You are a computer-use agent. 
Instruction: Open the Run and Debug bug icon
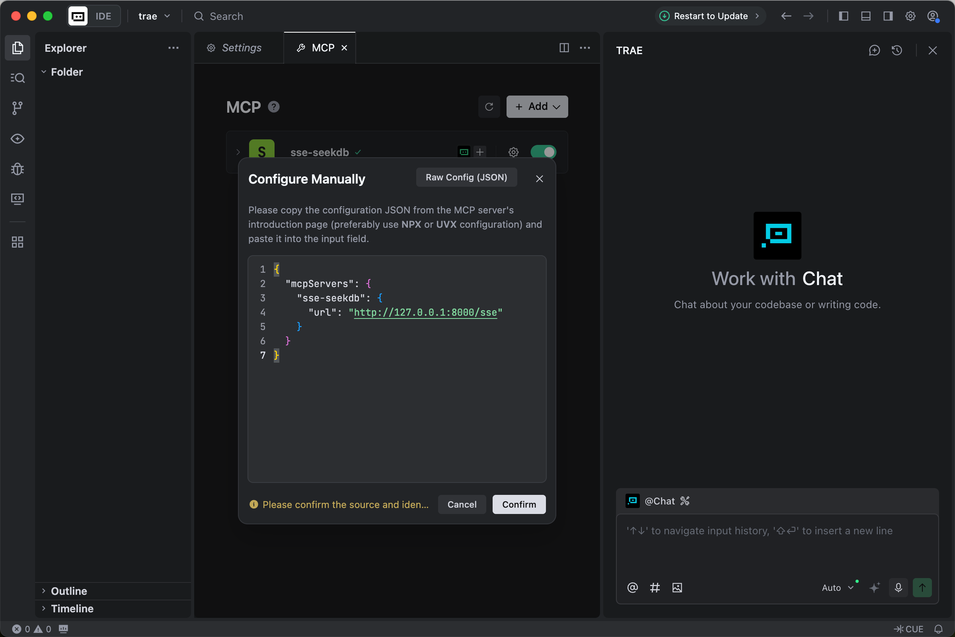(x=17, y=168)
